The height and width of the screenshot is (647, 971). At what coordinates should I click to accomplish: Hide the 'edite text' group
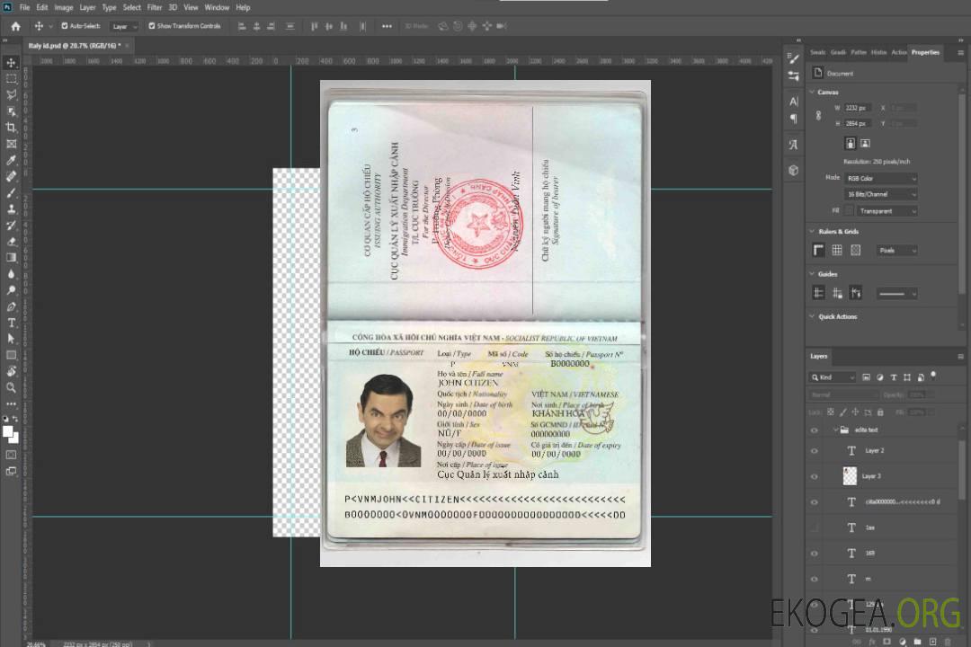click(x=815, y=430)
